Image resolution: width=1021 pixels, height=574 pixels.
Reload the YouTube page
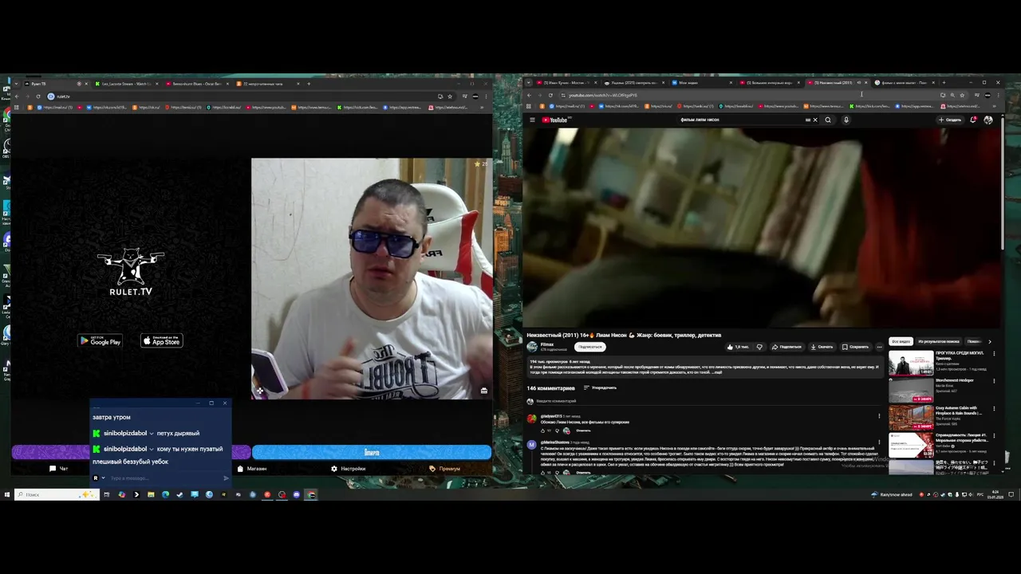tap(550, 95)
